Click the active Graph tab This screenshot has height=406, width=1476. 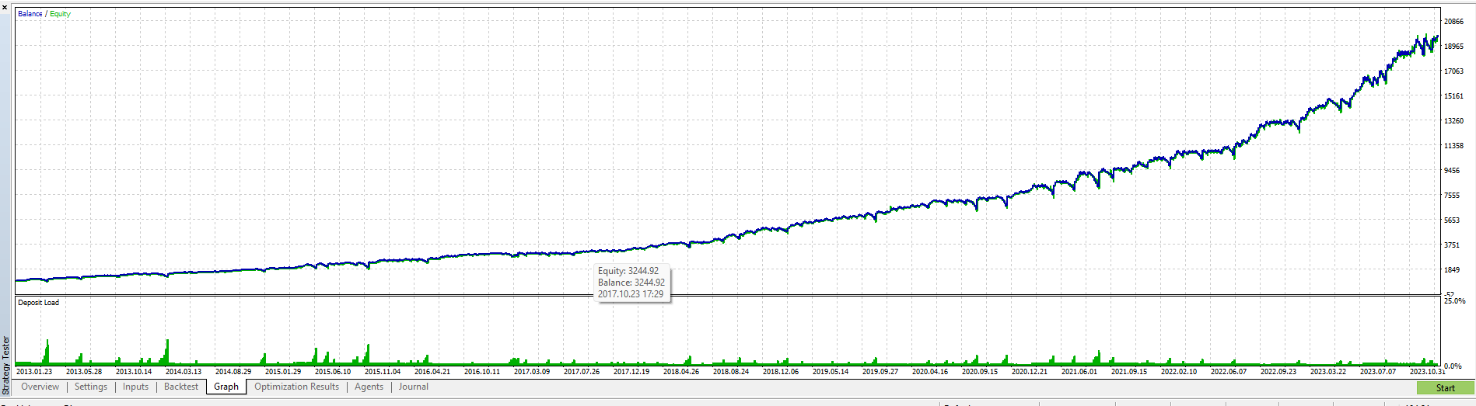pos(226,387)
